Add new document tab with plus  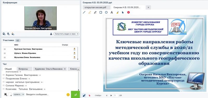(148, 7)
